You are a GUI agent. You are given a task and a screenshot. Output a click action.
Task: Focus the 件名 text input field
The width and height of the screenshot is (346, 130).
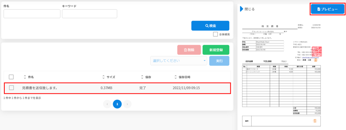pyautogui.click(x=32, y=13)
